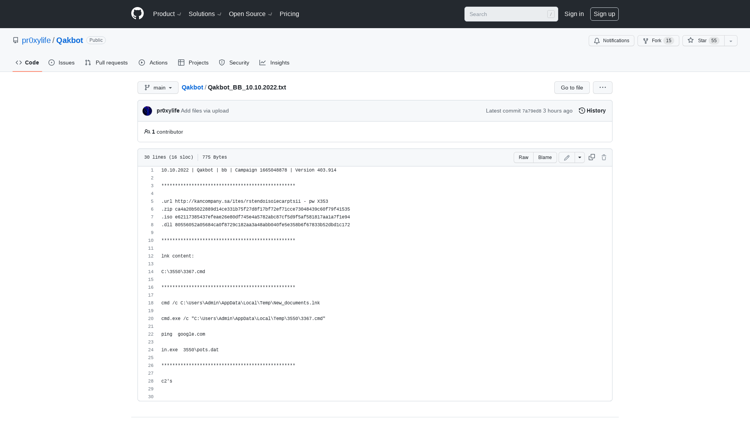Delete the file using the trash icon
The height and width of the screenshot is (422, 750).
coord(604,157)
